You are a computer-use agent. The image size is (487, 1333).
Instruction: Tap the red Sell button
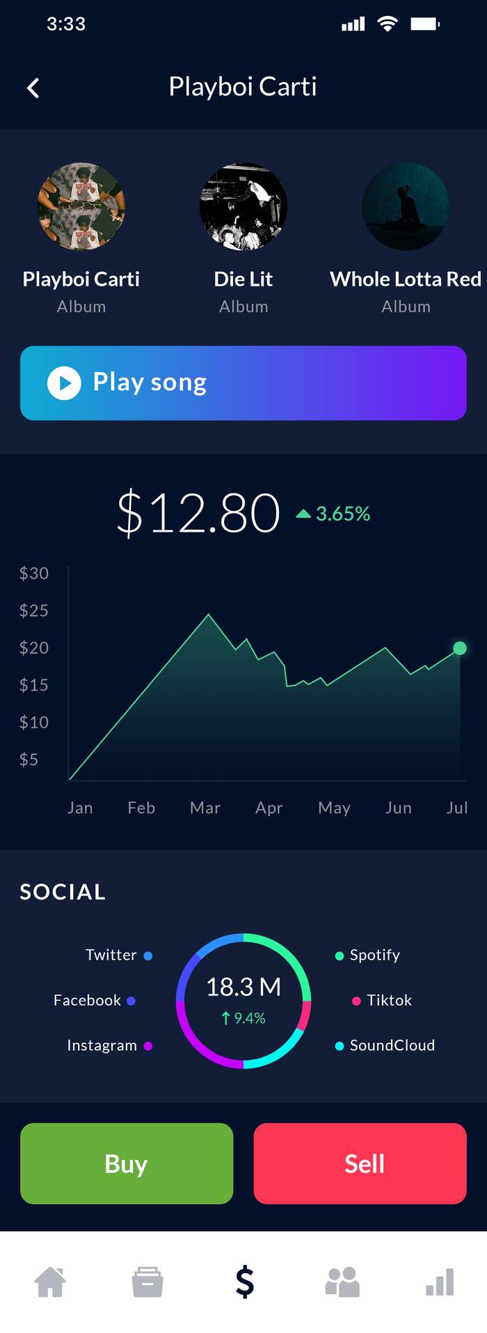[360, 1163]
